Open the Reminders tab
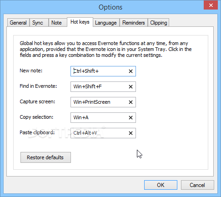This screenshot has height=197, width=221. [134, 23]
